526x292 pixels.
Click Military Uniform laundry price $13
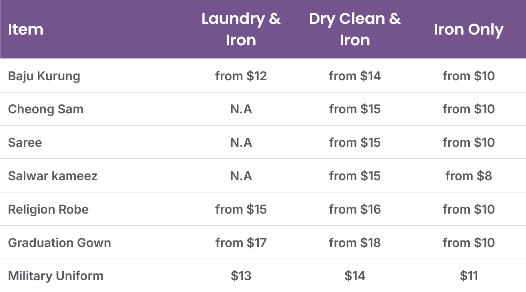(x=241, y=276)
